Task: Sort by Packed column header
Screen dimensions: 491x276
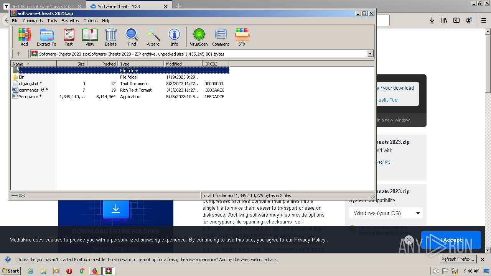Action: 103,64
